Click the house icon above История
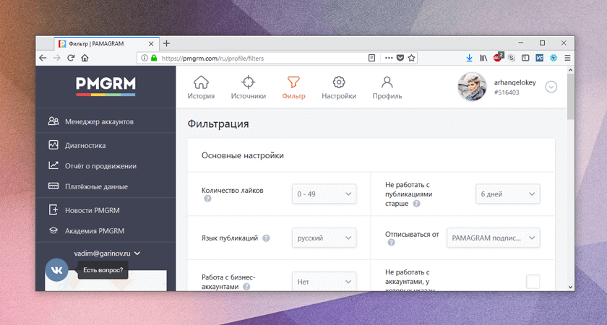Viewport: 607px width, 325px height. pos(201,82)
